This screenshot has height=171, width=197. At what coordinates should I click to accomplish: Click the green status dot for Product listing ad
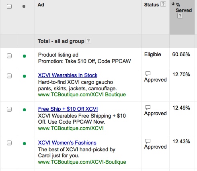pos(24,56)
